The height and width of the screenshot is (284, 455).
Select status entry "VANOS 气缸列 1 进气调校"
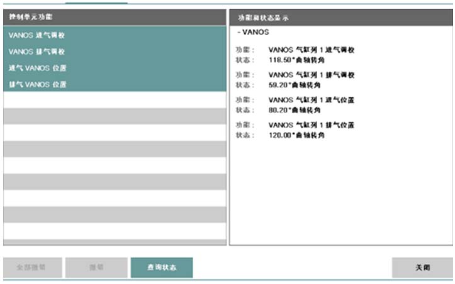click(x=311, y=49)
